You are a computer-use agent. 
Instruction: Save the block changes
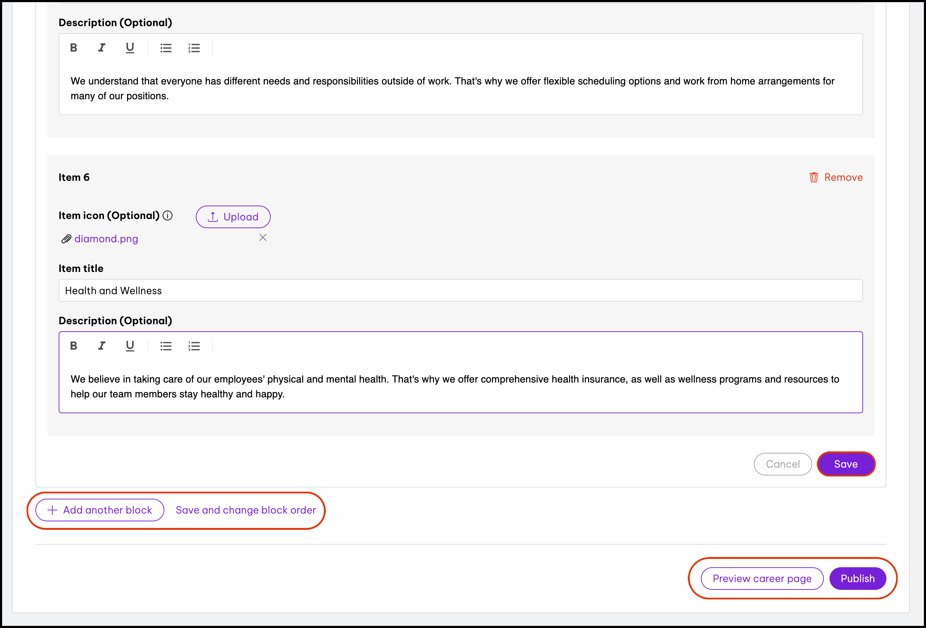pos(845,464)
